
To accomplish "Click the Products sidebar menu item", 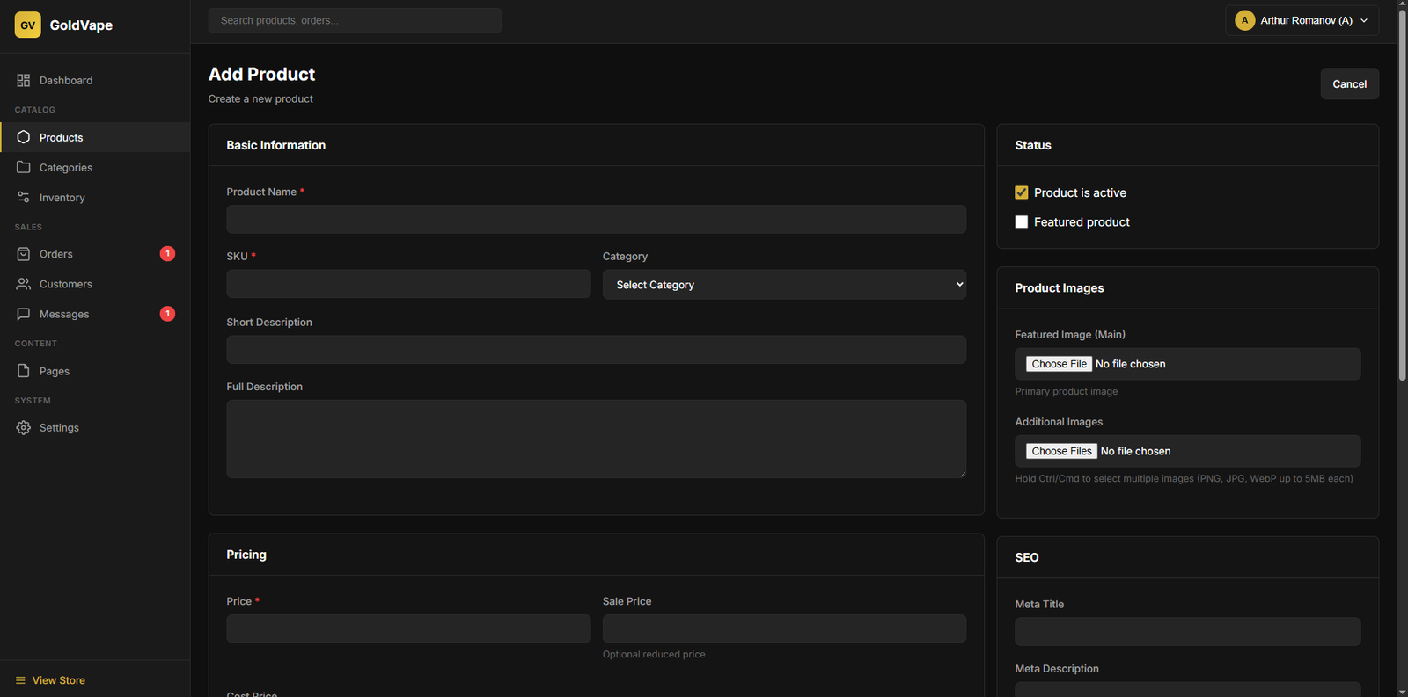I will [x=62, y=137].
